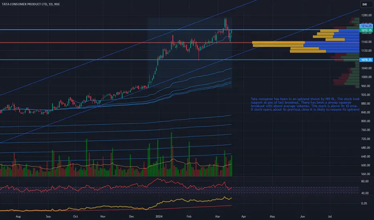Click the 1214.25 price label

366,26
